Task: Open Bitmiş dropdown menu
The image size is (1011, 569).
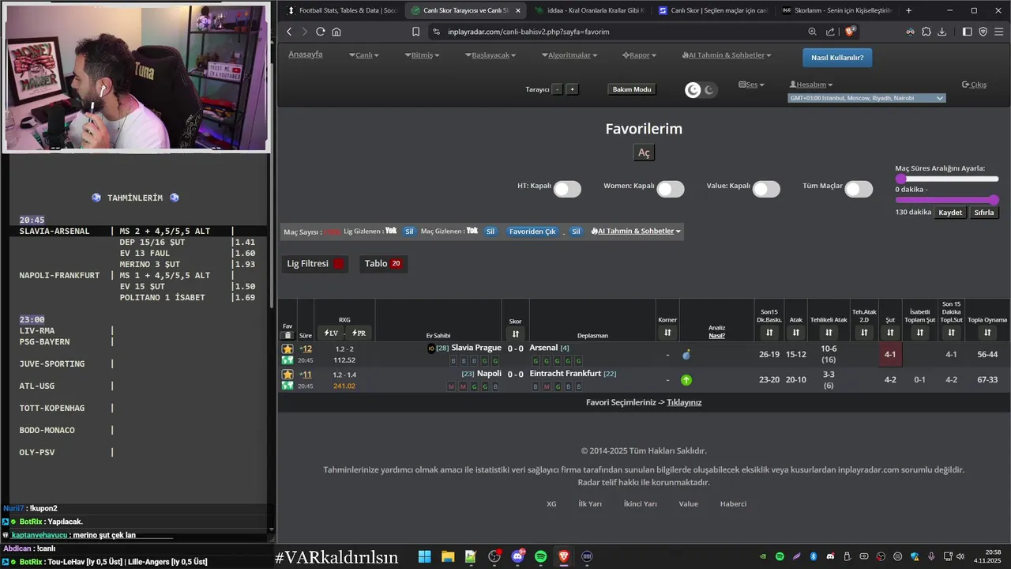Action: tap(423, 55)
